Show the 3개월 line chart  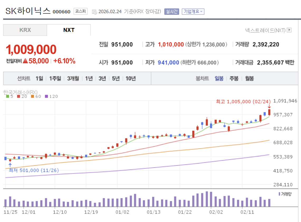(x=73, y=79)
